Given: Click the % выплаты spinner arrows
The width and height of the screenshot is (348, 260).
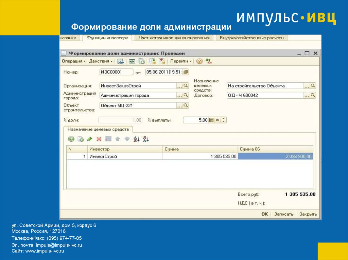Looking at the screenshot, I should pyautogui.click(x=224, y=120).
